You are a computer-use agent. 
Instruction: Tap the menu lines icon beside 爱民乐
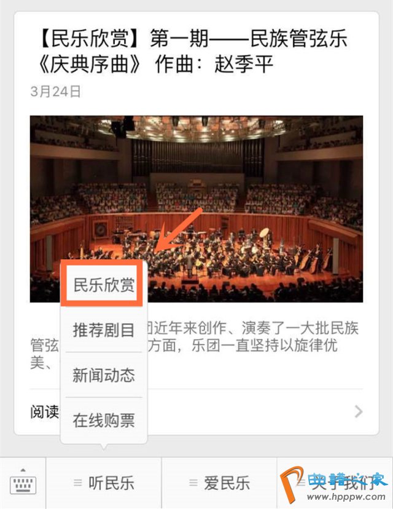(x=193, y=483)
